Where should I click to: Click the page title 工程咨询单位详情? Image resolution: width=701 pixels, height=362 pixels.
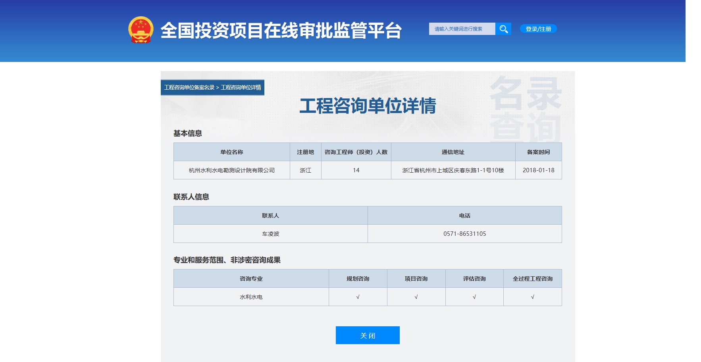tap(368, 106)
